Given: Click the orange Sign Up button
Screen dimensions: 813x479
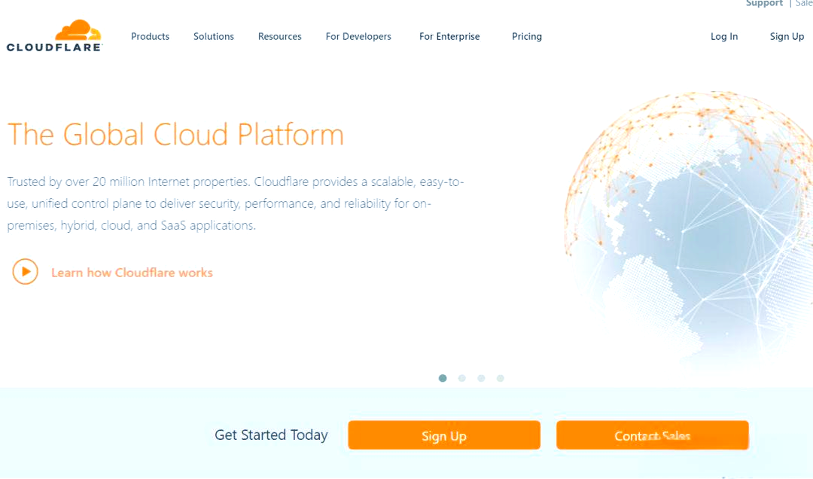Looking at the screenshot, I should (x=444, y=435).
